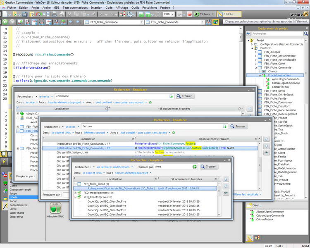The width and height of the screenshot is (310, 248).
Task: Click the Mémoire (RAM) icon
Action: point(55,207)
